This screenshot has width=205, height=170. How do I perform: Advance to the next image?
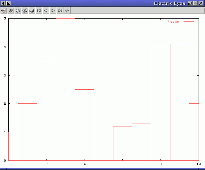click(53, 11)
